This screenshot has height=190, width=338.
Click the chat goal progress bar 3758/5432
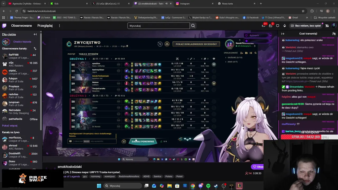click(x=309, y=137)
